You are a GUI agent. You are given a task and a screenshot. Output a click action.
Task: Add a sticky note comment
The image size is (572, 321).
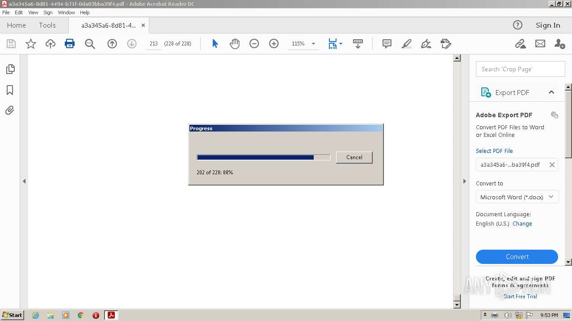387,44
